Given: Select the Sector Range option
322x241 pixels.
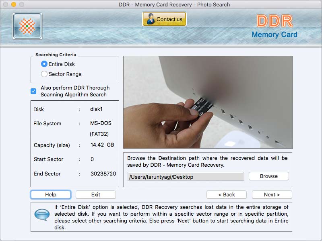Looking at the screenshot, I should click(x=44, y=74).
